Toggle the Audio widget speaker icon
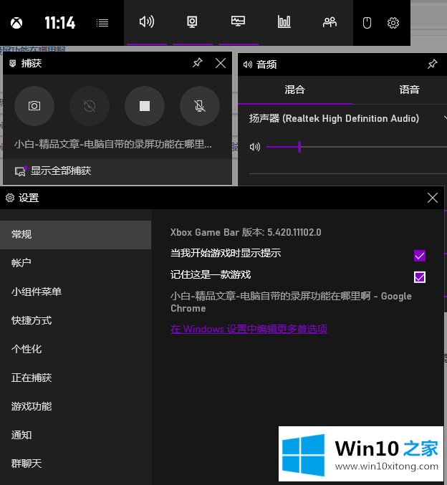The image size is (447, 485). coord(147,22)
